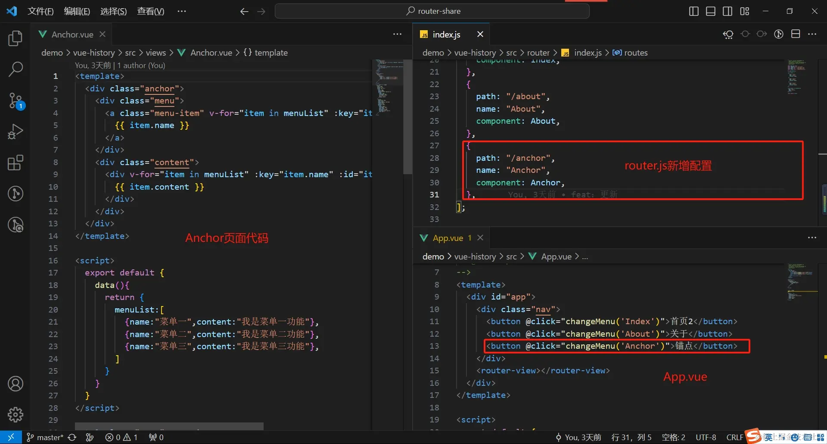Image resolution: width=827 pixels, height=444 pixels.
Task: Click the router-share command center search box
Action: coord(432,11)
